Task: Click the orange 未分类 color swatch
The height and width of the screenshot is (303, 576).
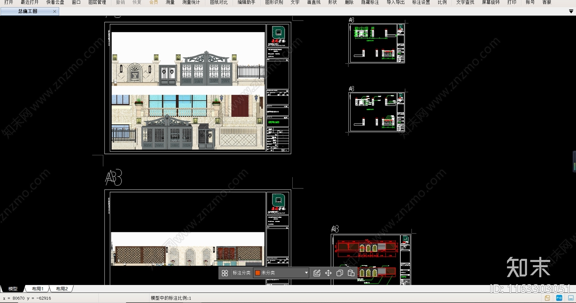Action: [x=258, y=273]
